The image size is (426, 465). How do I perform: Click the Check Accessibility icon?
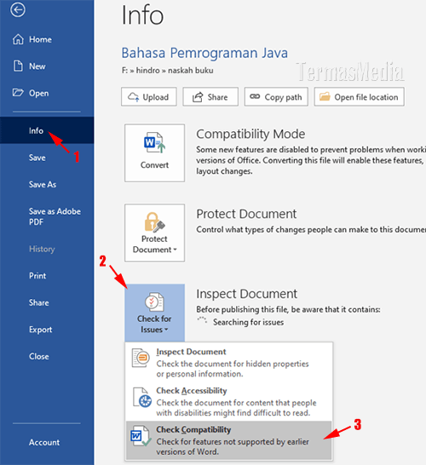pyautogui.click(x=141, y=398)
